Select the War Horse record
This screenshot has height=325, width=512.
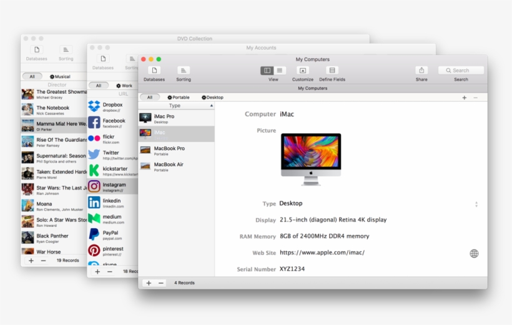[x=54, y=251]
